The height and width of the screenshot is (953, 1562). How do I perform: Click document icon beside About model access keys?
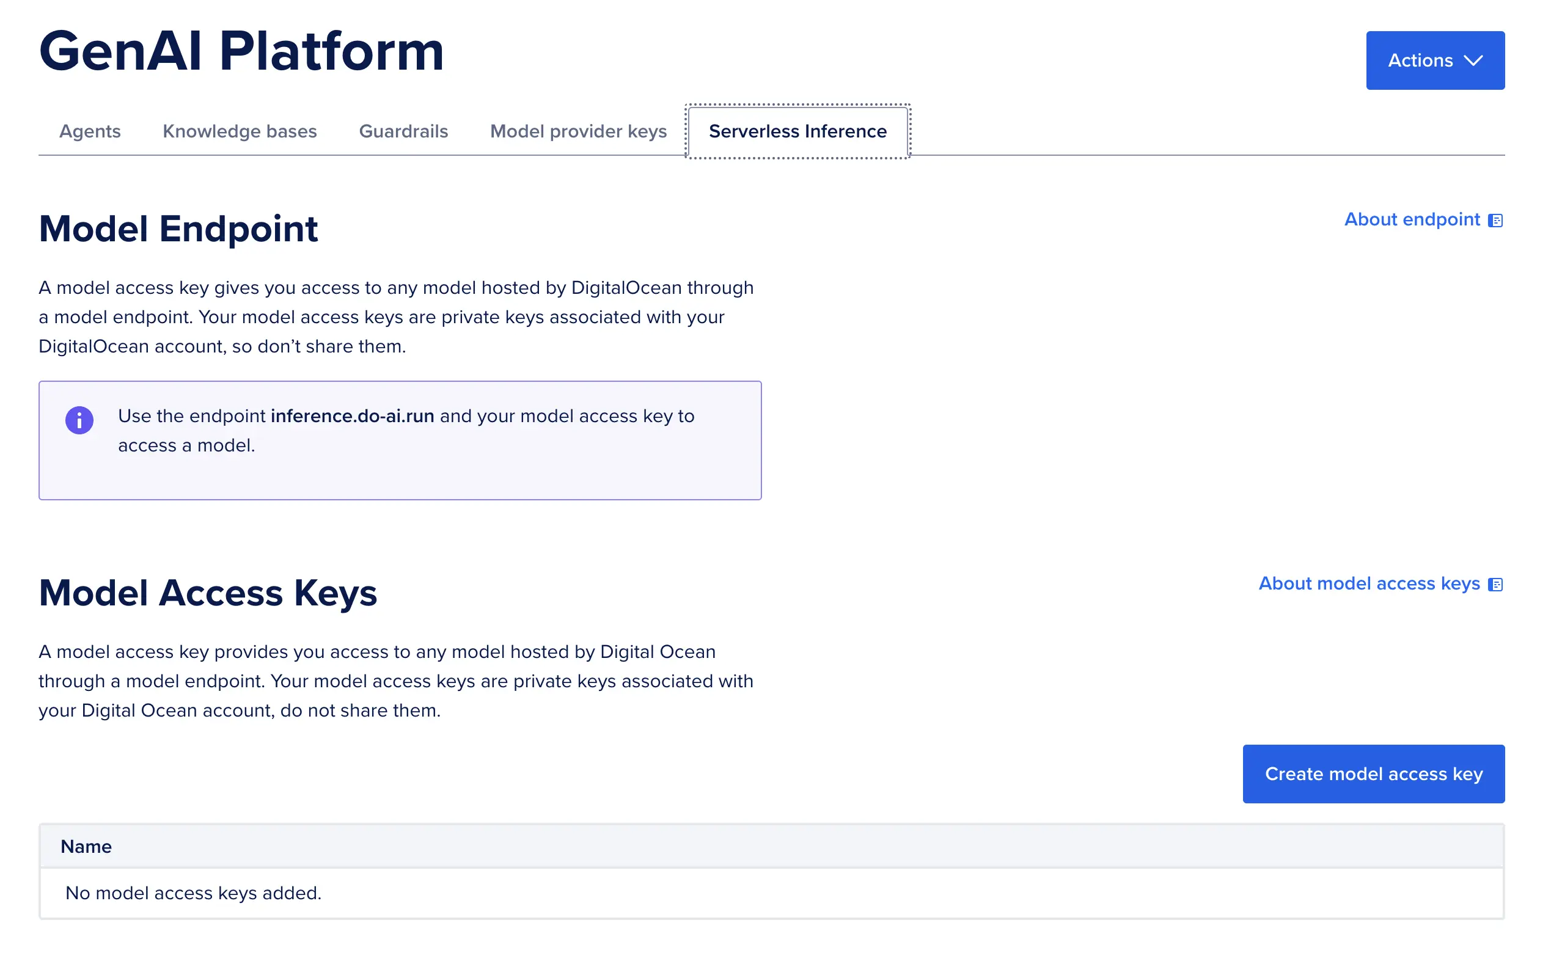pyautogui.click(x=1495, y=585)
